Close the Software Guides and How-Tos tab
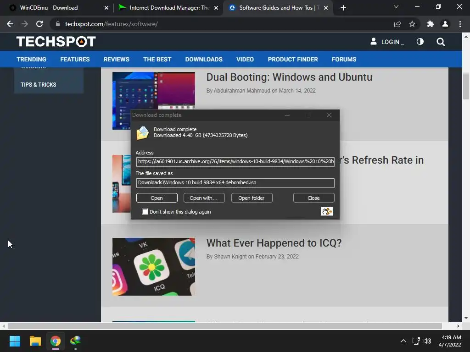The width and height of the screenshot is (470, 352). [x=326, y=8]
